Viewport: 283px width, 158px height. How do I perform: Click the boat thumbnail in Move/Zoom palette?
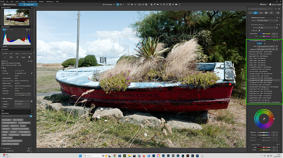point(16,17)
